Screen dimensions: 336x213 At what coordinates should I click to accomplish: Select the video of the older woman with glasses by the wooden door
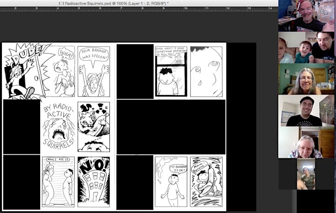click(306, 142)
